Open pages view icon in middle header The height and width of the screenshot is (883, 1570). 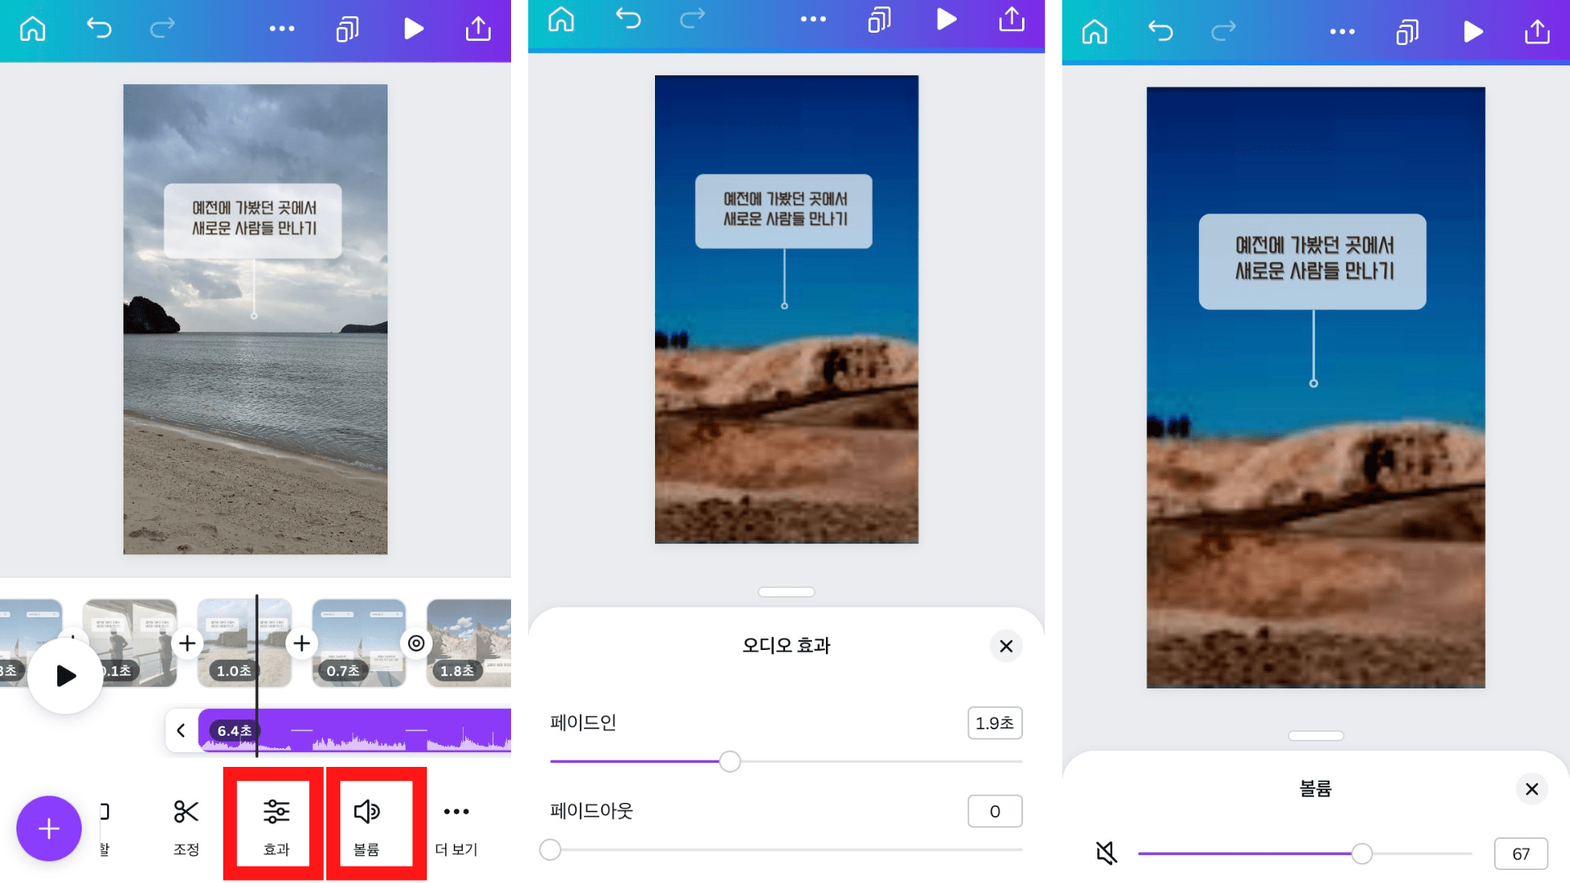879,20
